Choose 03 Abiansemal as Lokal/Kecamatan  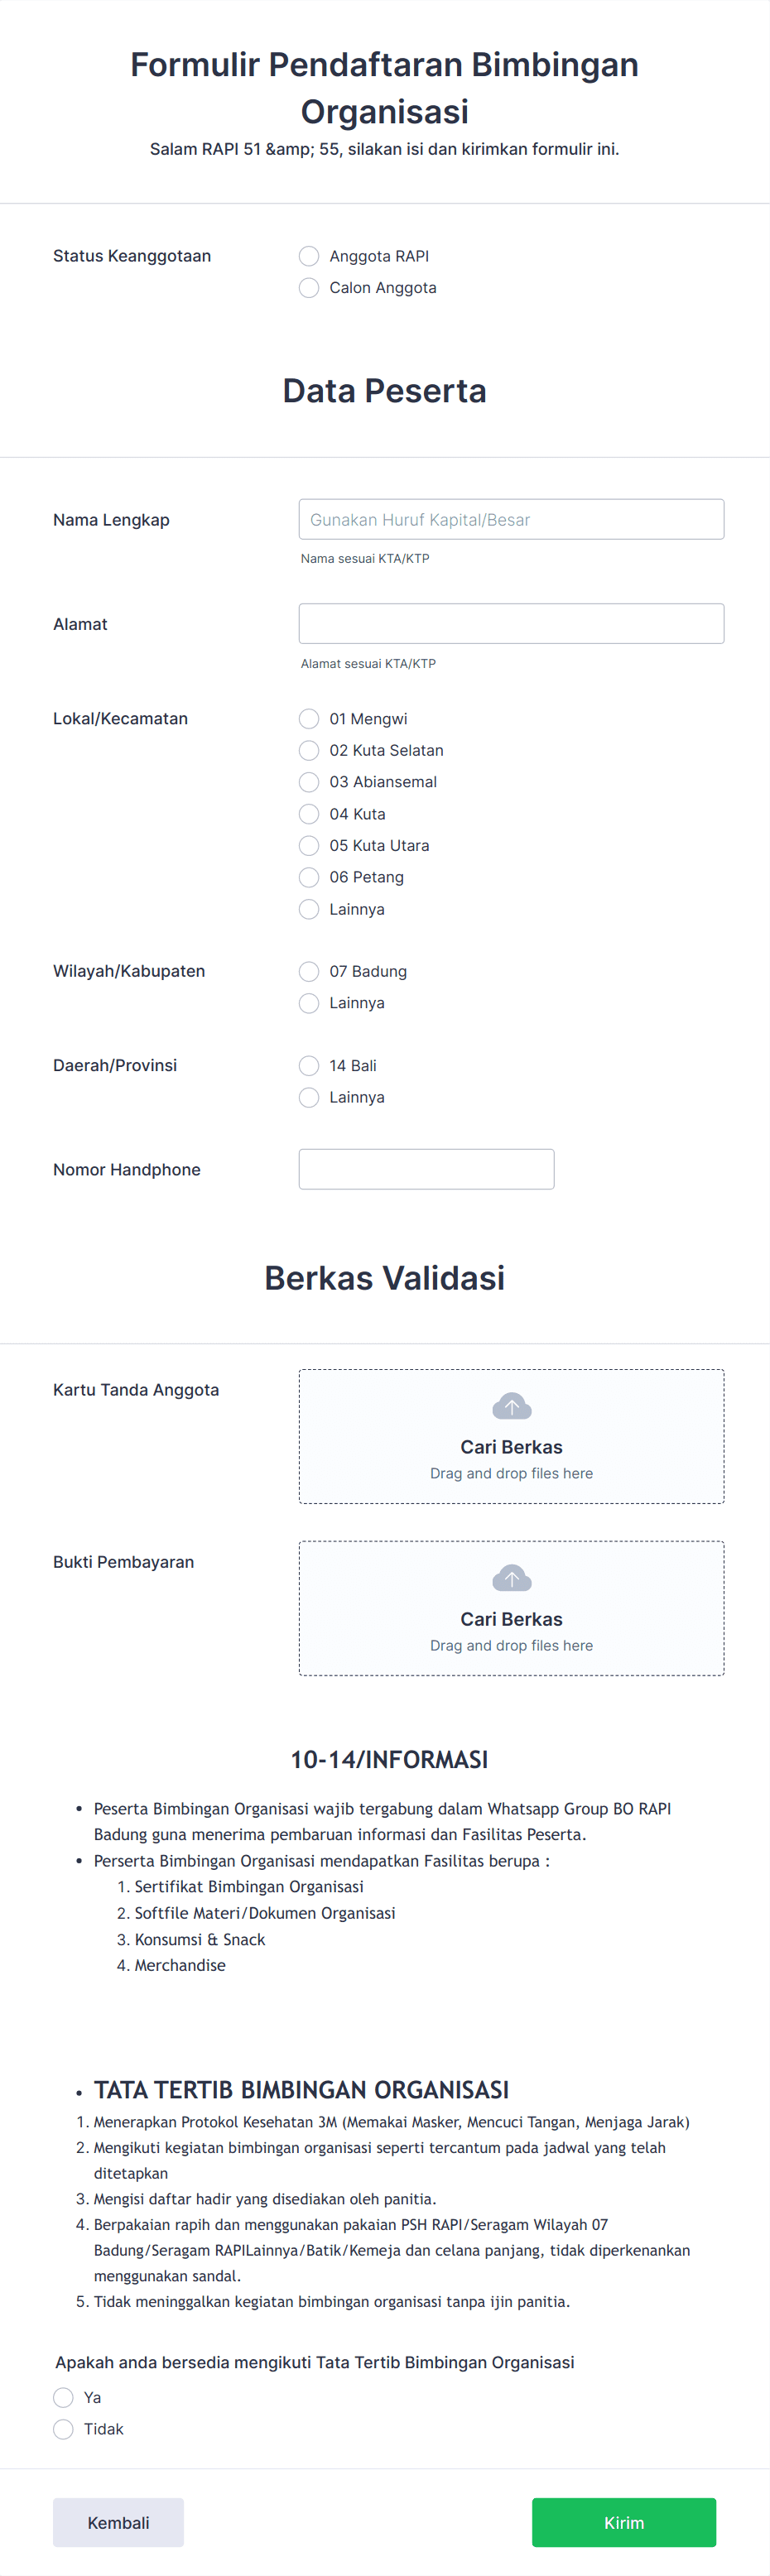(x=309, y=782)
